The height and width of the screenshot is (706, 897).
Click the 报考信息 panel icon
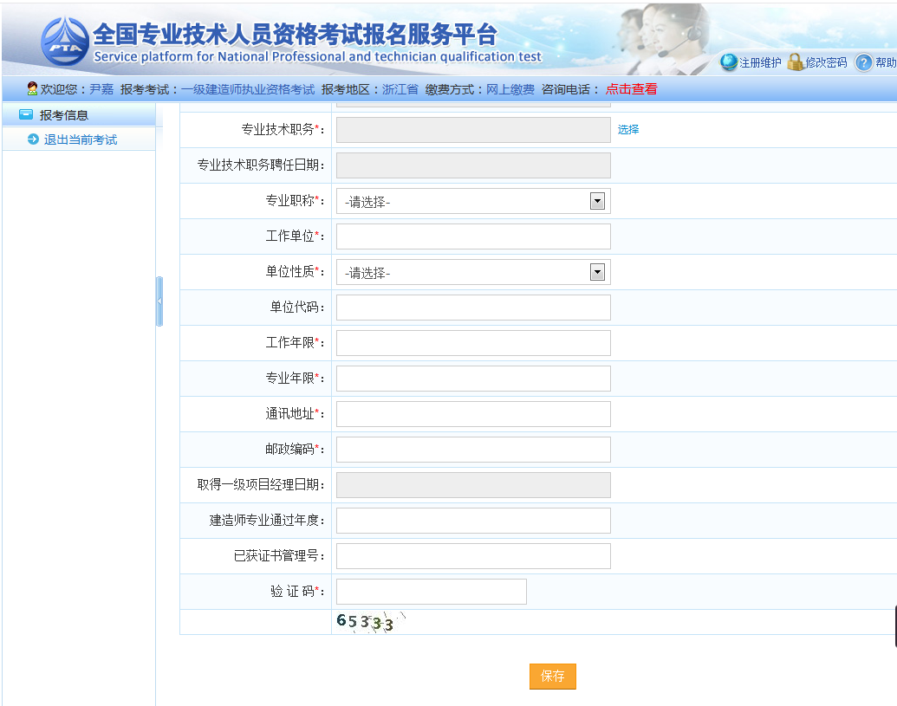coord(26,114)
